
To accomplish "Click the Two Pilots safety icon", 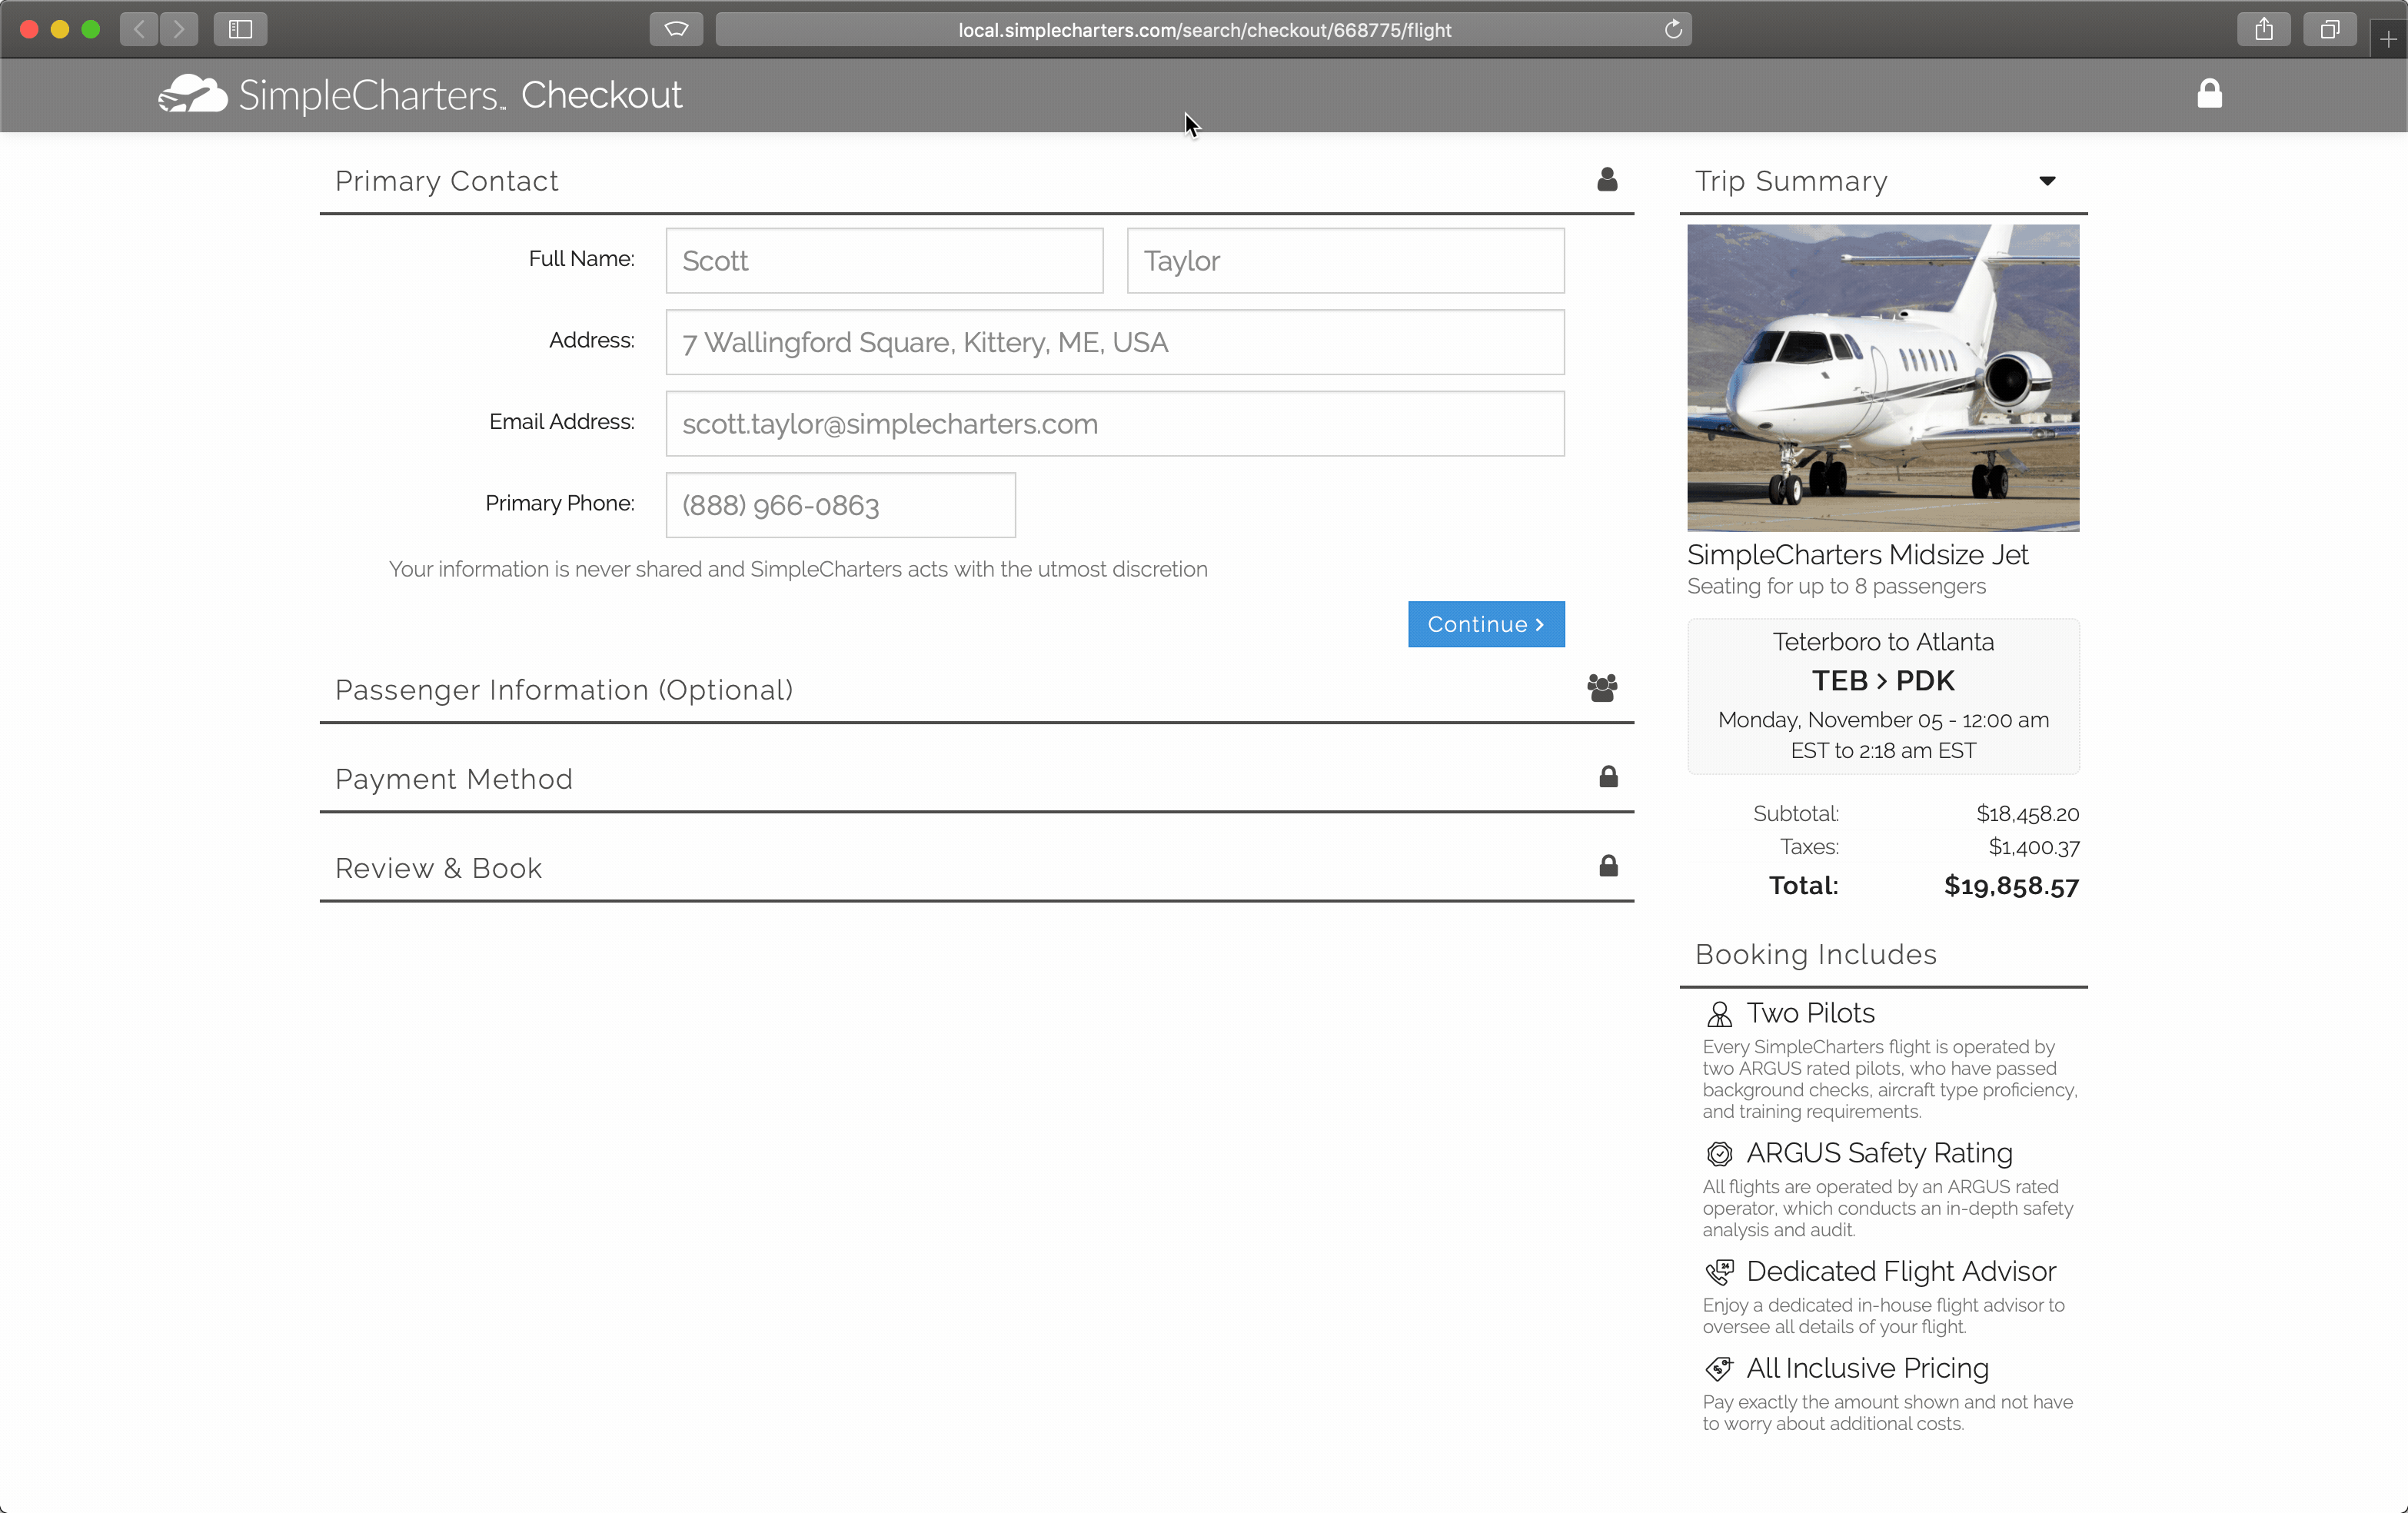I will (x=1718, y=1013).
